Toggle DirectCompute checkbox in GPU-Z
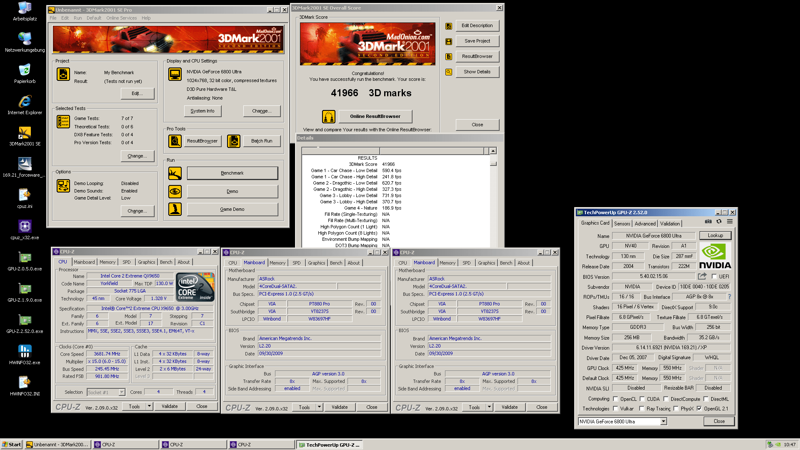This screenshot has width=800, height=450. pos(666,399)
